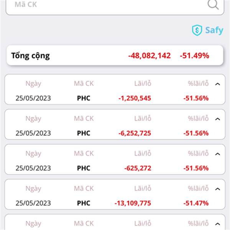Select PHC ticker in the -13,109,775 card
This screenshot has width=230, height=230.
84,203
